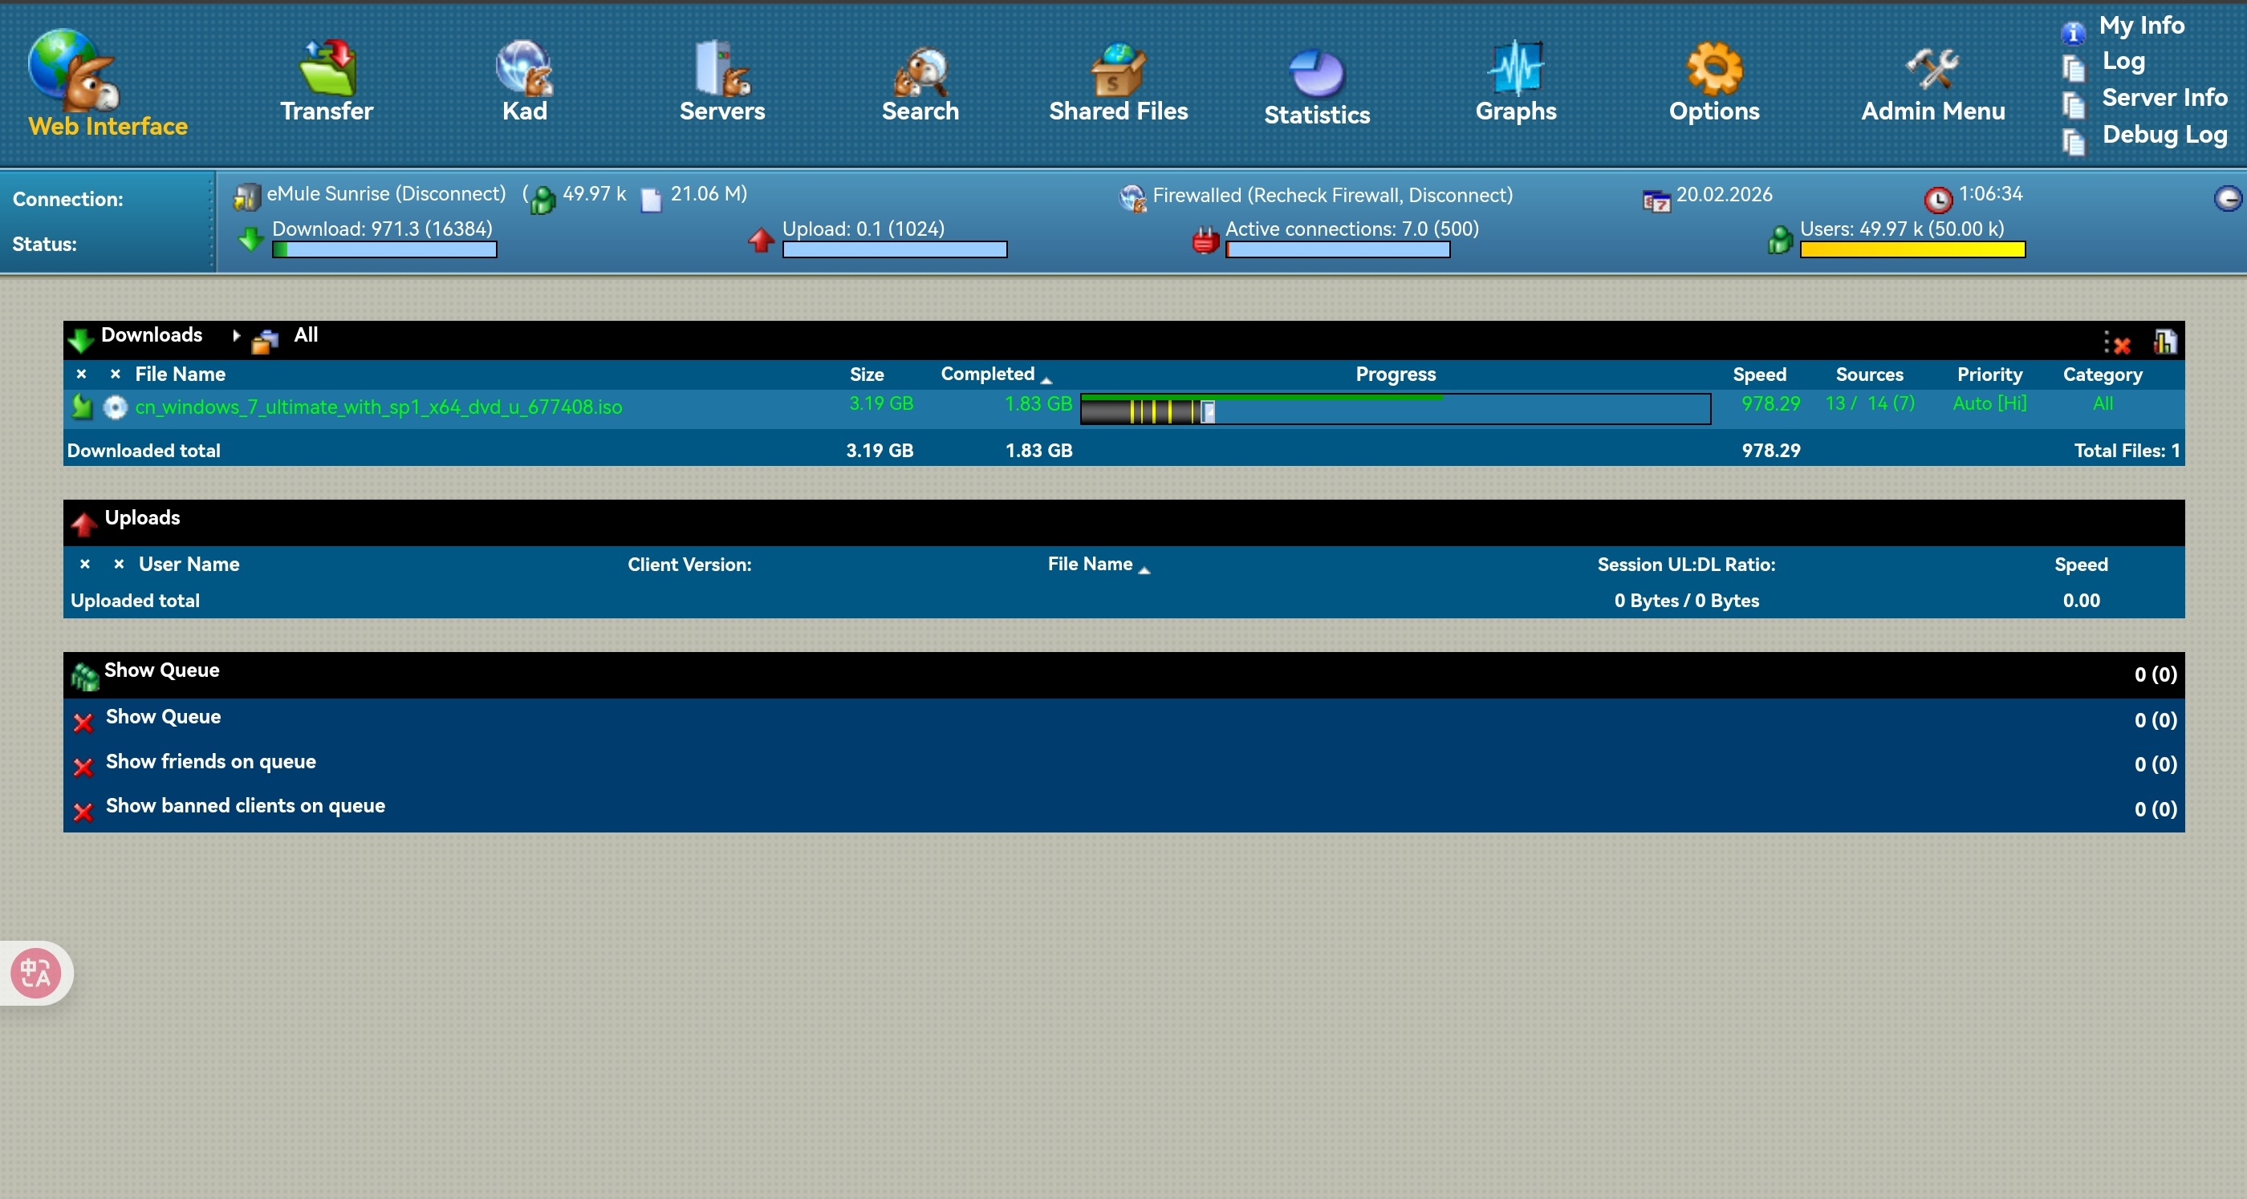
Task: Open the Options gear icon
Action: tap(1714, 69)
